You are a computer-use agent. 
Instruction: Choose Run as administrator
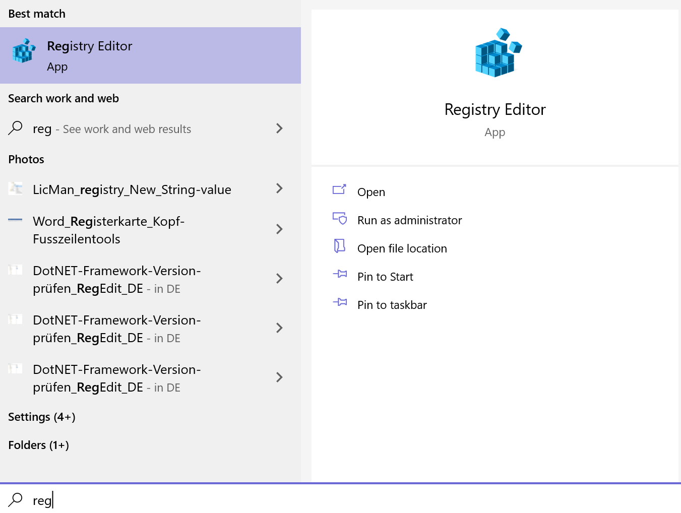(410, 221)
